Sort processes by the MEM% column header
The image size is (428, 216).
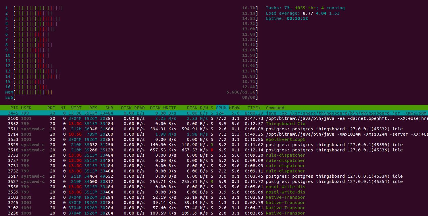click(234, 108)
